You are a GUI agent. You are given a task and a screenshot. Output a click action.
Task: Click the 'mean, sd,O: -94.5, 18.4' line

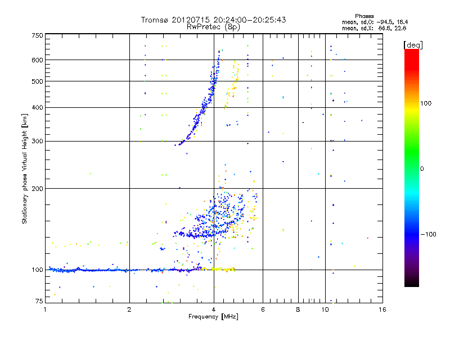[x=375, y=22]
